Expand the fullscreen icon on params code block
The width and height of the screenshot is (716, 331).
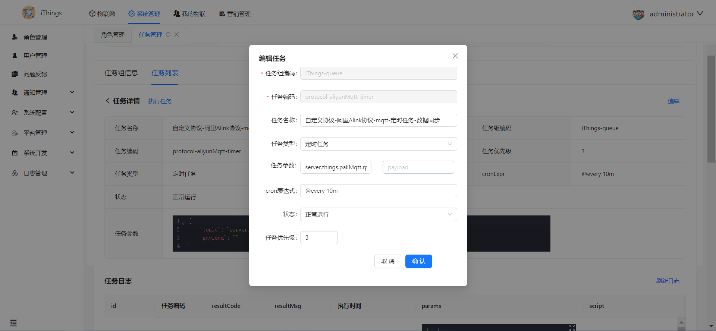[572, 327]
